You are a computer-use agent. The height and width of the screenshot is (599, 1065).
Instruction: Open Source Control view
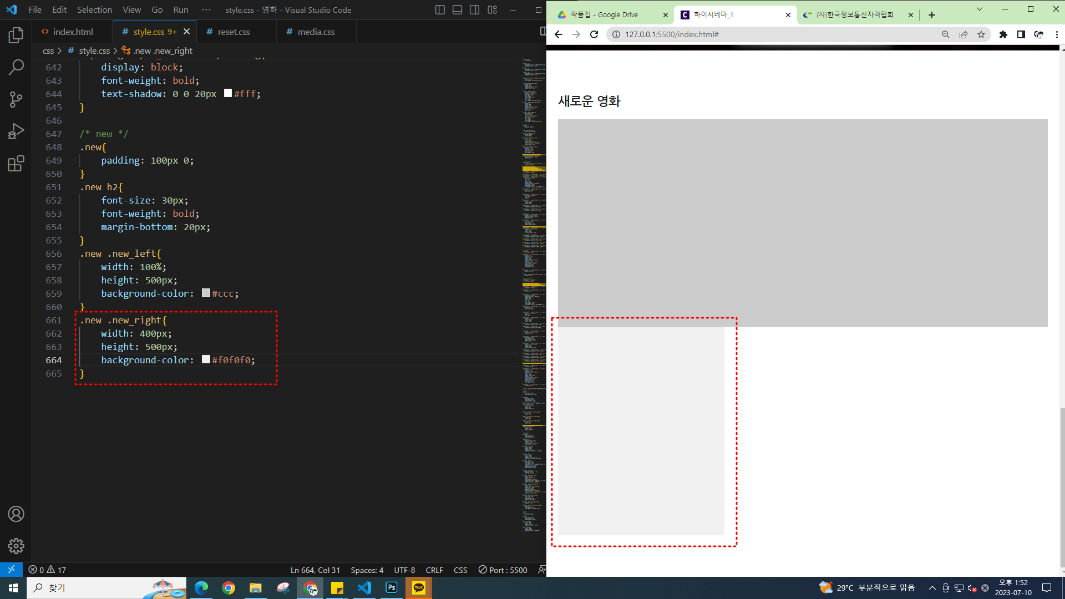[16, 100]
